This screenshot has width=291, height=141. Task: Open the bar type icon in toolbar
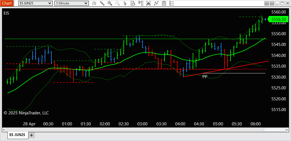pos(94,3)
